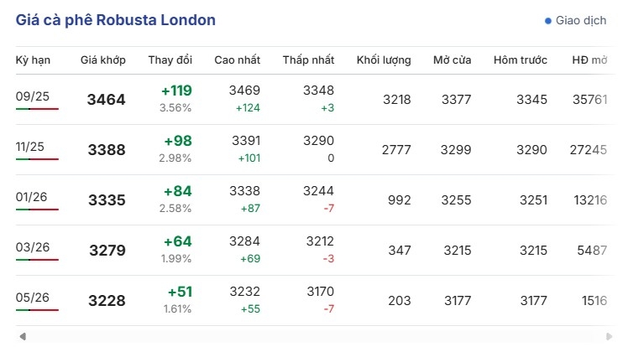Click the blue Giao dịch status dot
Viewport: 628px width, 352px height.
pos(548,21)
